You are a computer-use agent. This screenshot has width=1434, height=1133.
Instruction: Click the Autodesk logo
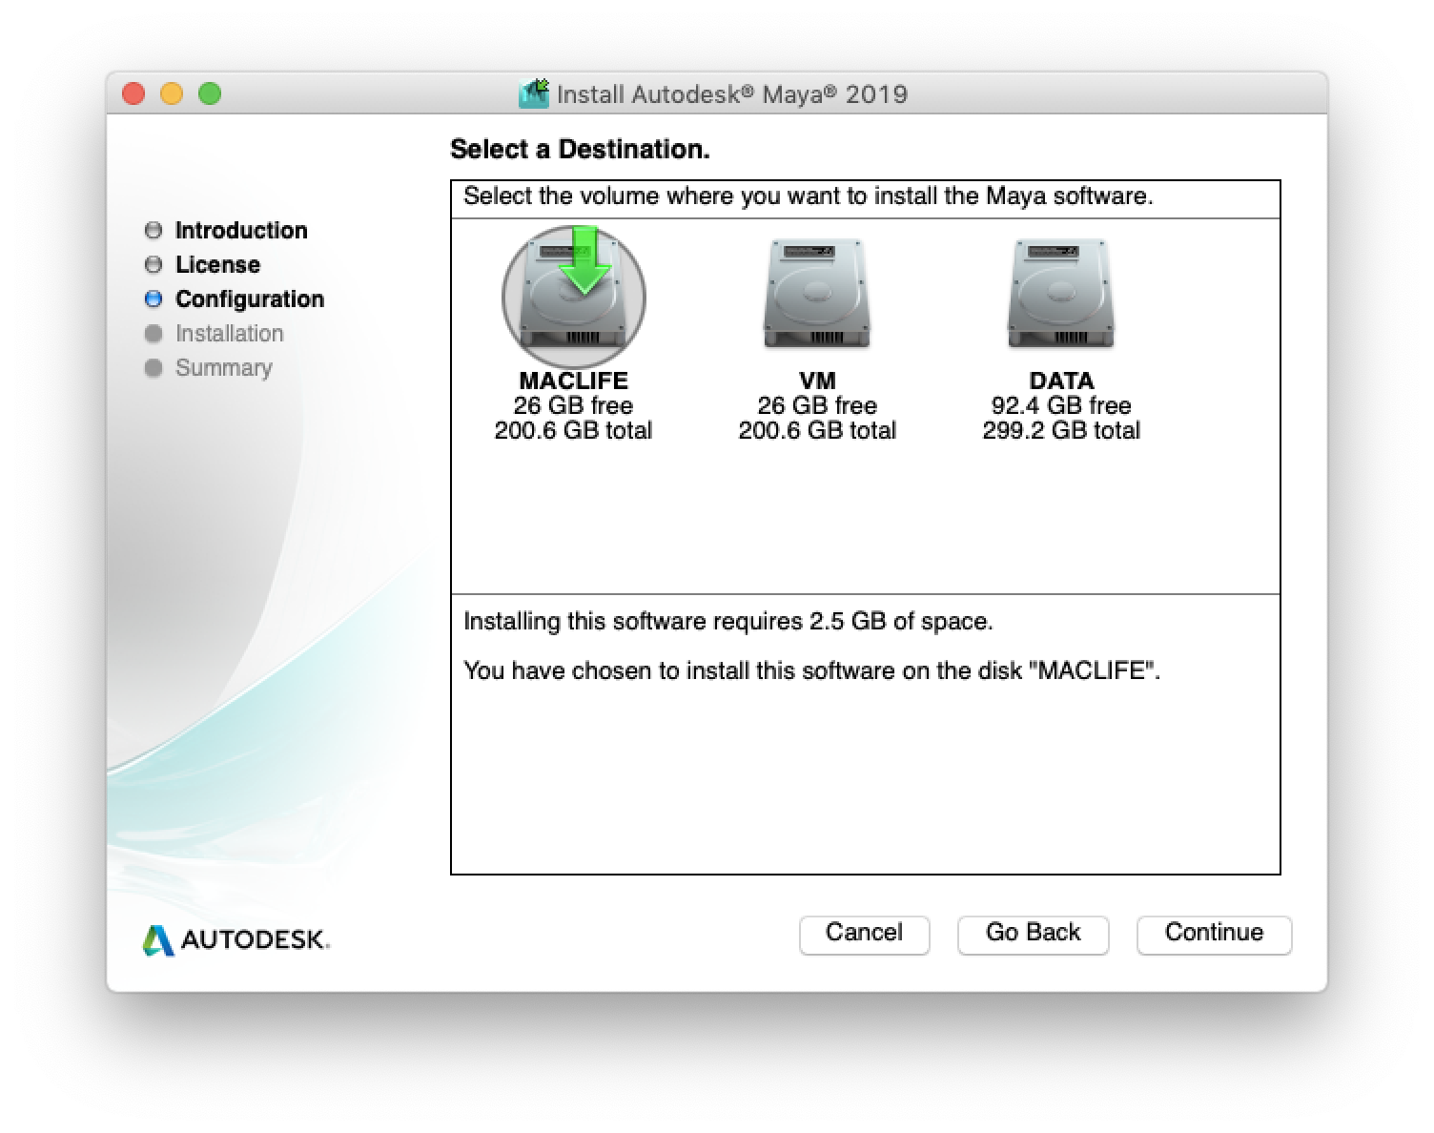(x=236, y=939)
